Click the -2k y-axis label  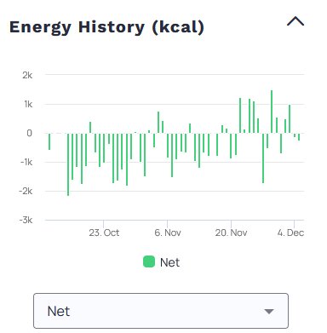click(x=26, y=191)
